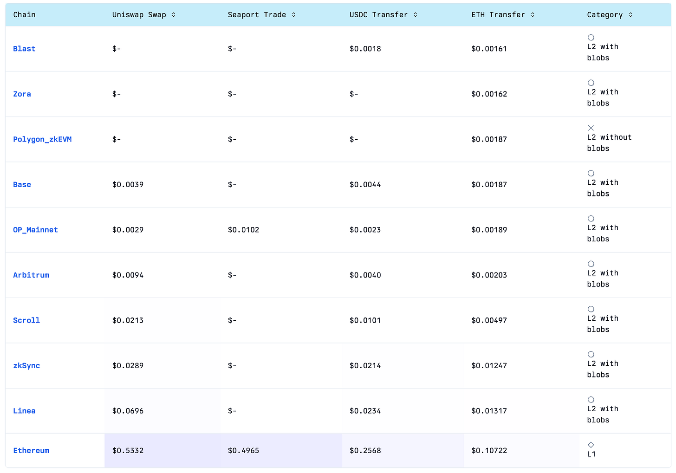Click the circle icon in Arbitrum row
This screenshot has width=676, height=473.
tap(591, 264)
